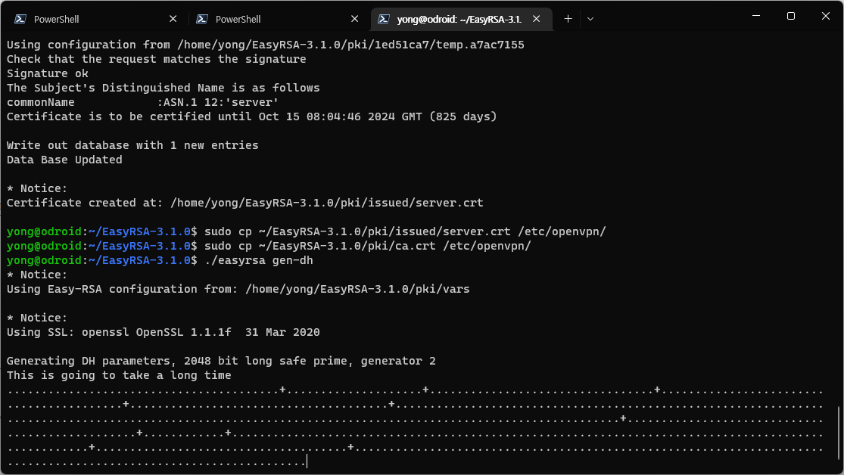
Task: Click the blinking cursor after the dots
Action: (307, 461)
